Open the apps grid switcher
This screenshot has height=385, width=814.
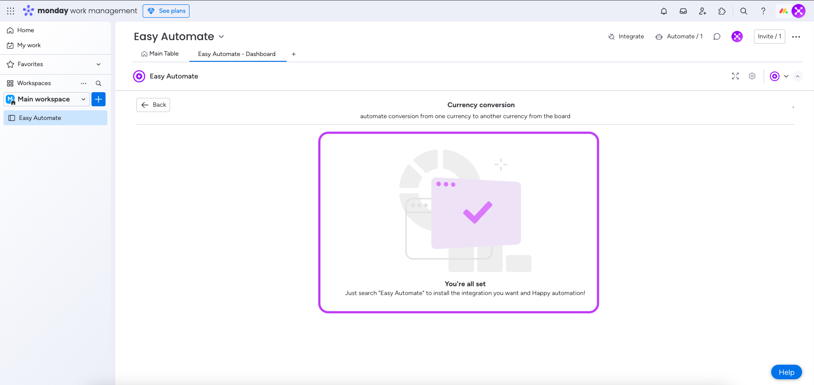tap(11, 11)
